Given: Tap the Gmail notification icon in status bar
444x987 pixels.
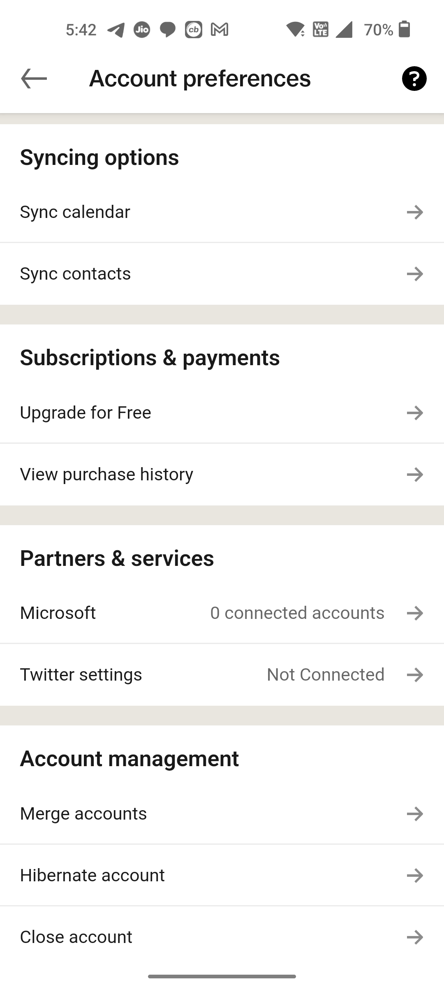Looking at the screenshot, I should point(220,30).
